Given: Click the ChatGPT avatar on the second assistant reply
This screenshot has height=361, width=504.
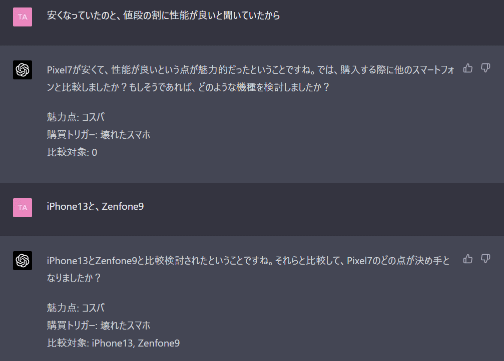Looking at the screenshot, I should click(22, 262).
